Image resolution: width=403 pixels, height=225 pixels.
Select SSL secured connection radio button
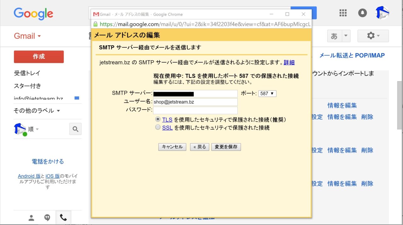(158, 128)
